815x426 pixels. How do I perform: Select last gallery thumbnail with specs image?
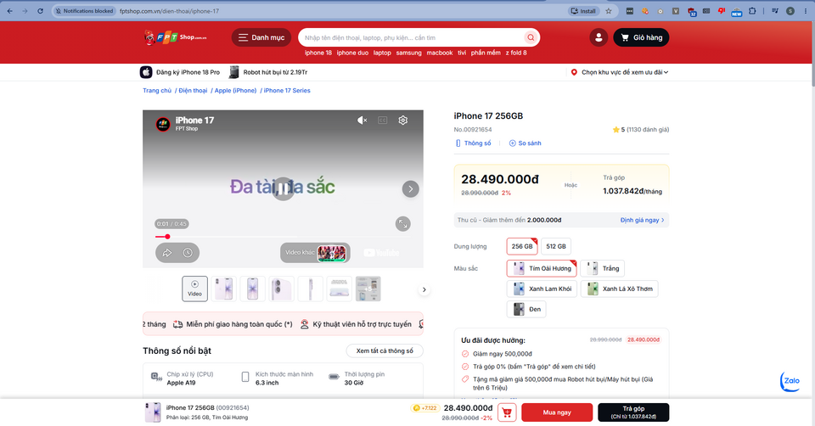(368, 289)
